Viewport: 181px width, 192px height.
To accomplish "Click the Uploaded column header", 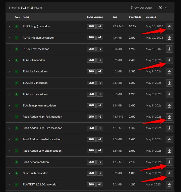I will coord(151,17).
